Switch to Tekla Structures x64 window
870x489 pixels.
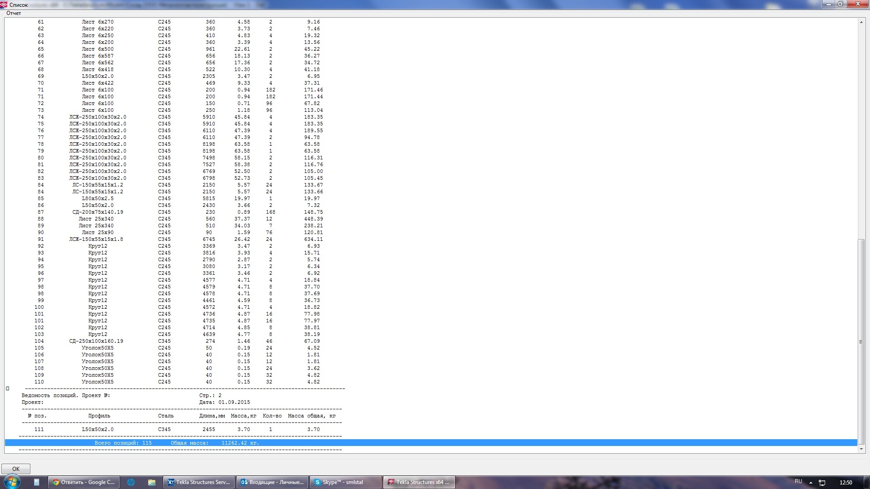[x=419, y=482]
